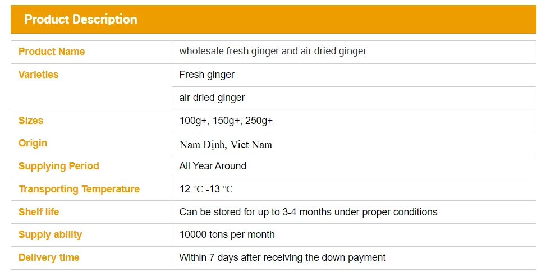The width and height of the screenshot is (537, 276).
Task: Click the '12 ℃ -13 ℃' temperature value
Action: [206, 189]
